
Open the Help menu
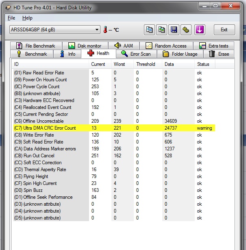[27, 18]
